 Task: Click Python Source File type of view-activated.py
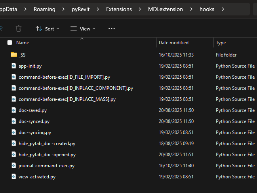(x=235, y=177)
